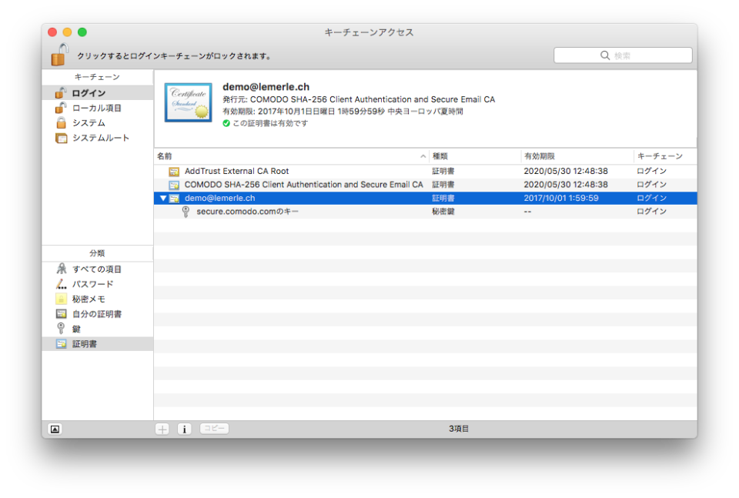
Task: Select the ログイン keychain in the sidebar
Action: [x=89, y=93]
